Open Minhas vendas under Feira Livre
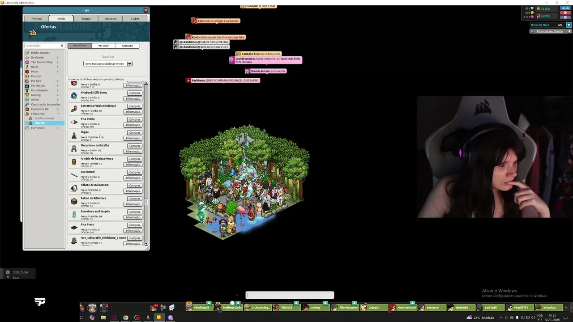Image resolution: width=573 pixels, height=322 pixels. 44,119
